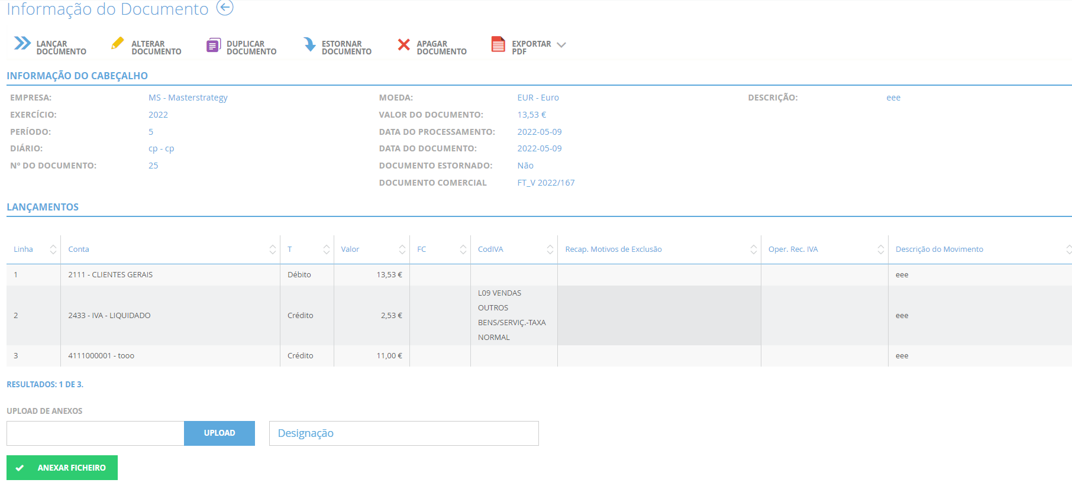
Task: Click the Alterar Documento pencil icon
Action: pyautogui.click(x=117, y=43)
